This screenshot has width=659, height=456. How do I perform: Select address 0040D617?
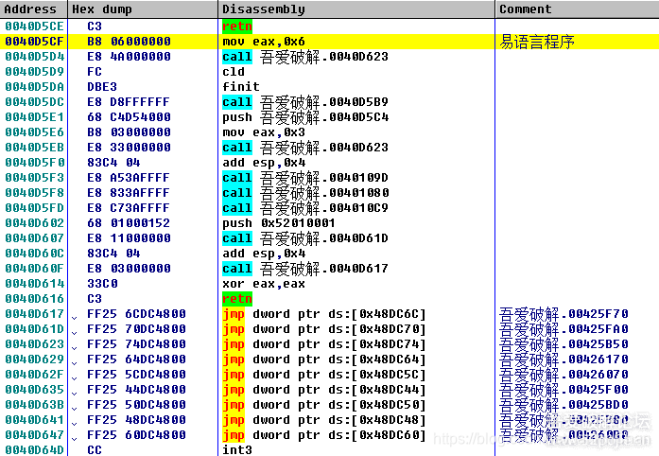pyautogui.click(x=34, y=314)
